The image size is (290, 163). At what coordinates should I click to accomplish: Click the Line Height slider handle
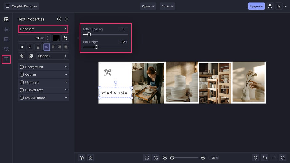tap(96, 47)
